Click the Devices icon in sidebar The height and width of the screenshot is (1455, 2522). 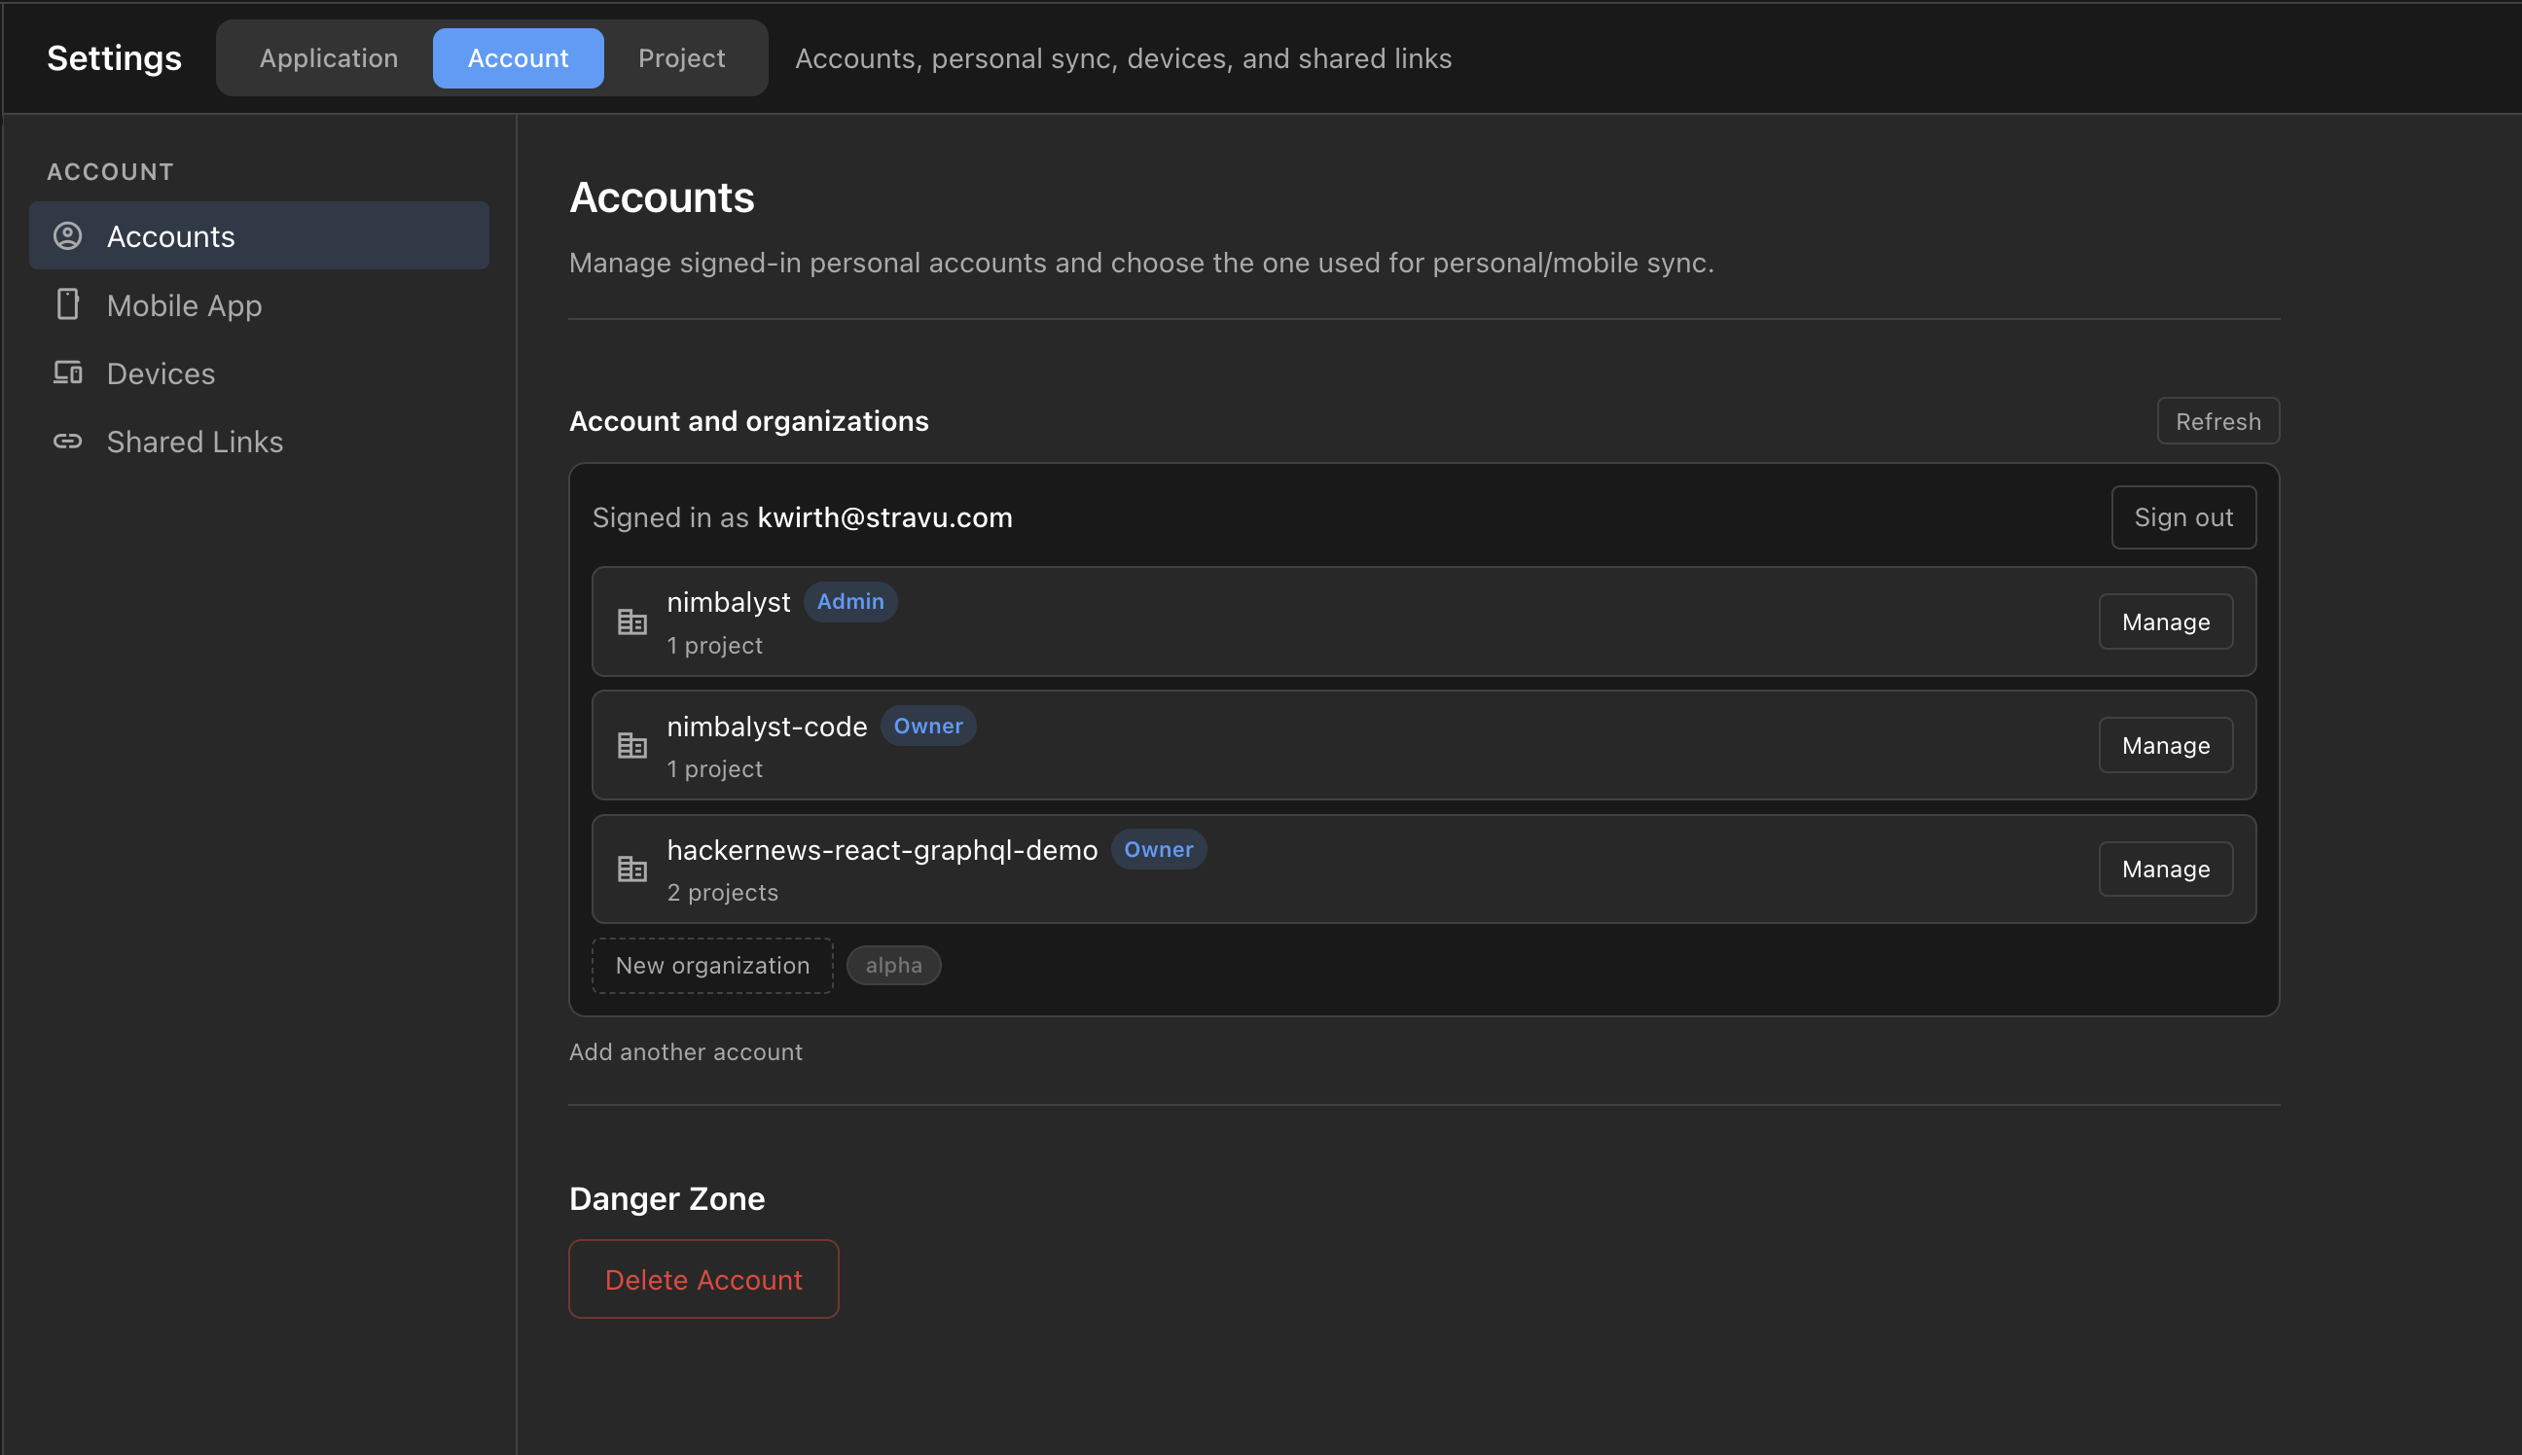tap(67, 373)
